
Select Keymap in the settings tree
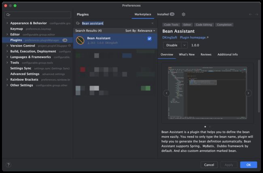38,29
